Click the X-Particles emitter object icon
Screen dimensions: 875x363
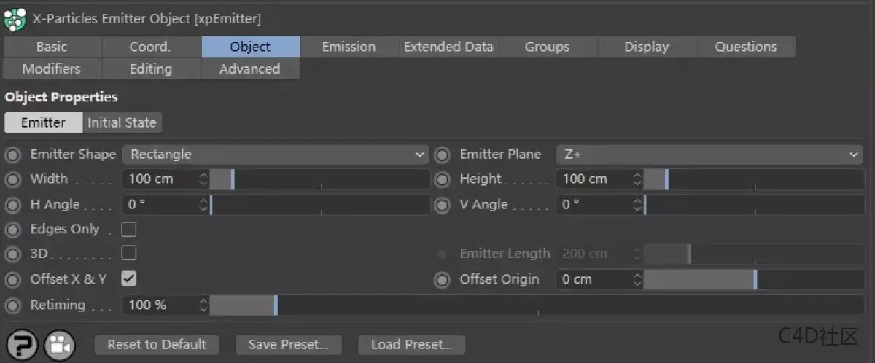(x=15, y=19)
